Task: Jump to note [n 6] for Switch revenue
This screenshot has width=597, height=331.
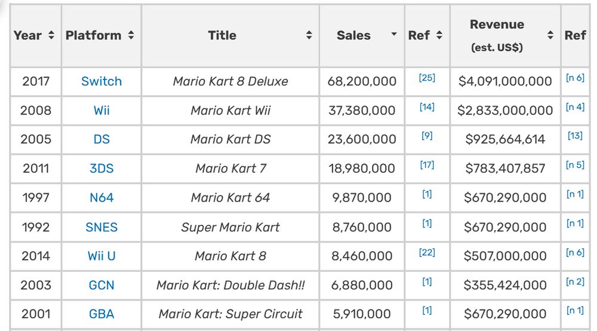Action: [575, 78]
